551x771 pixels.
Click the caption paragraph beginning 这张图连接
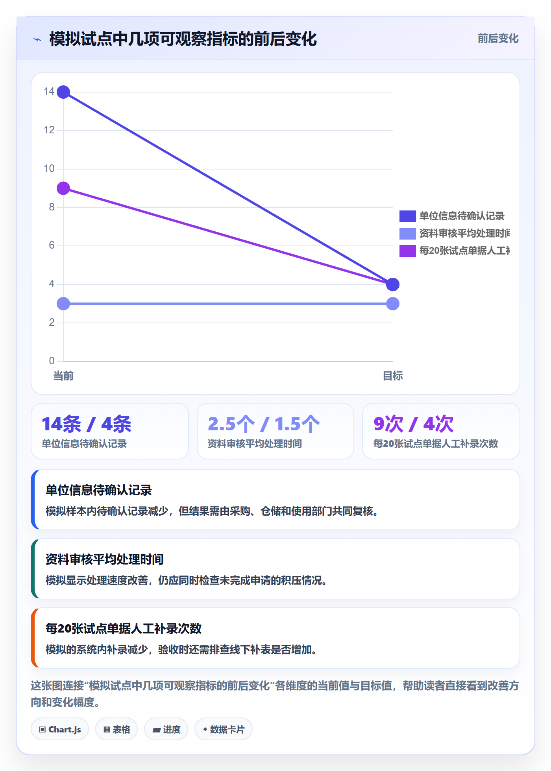pyautogui.click(x=275, y=694)
